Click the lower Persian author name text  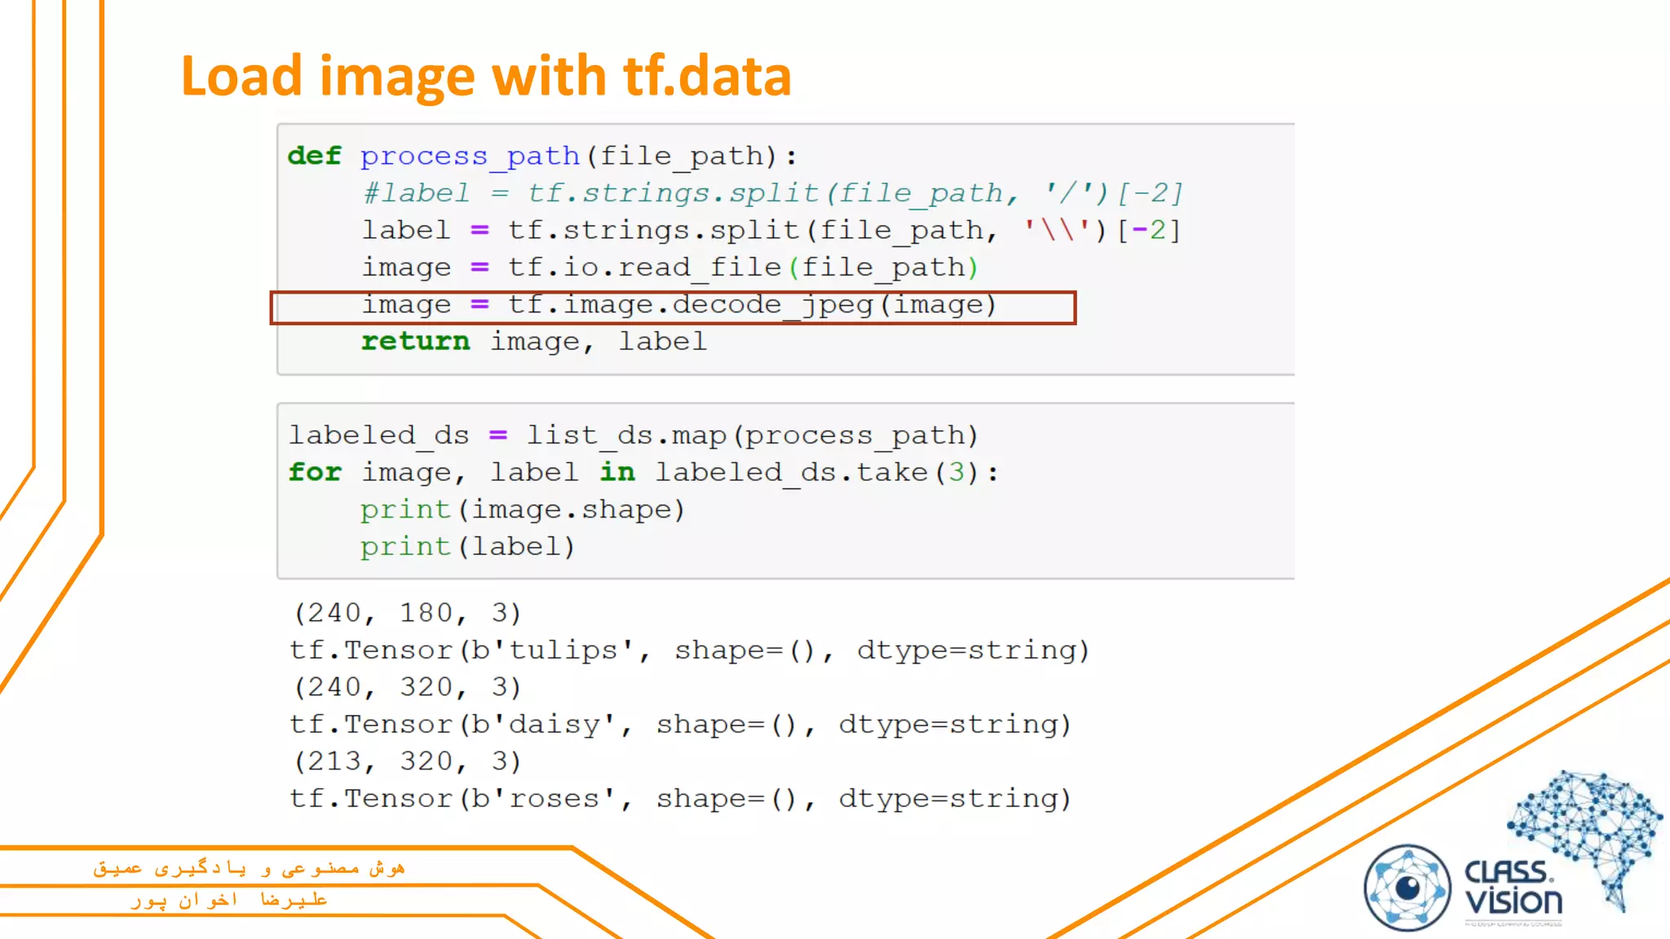[x=229, y=900]
